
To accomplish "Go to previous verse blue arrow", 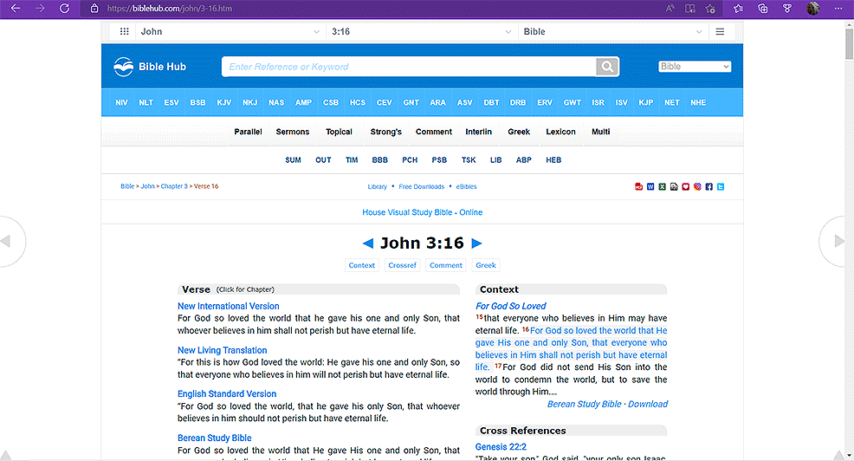I will (368, 243).
